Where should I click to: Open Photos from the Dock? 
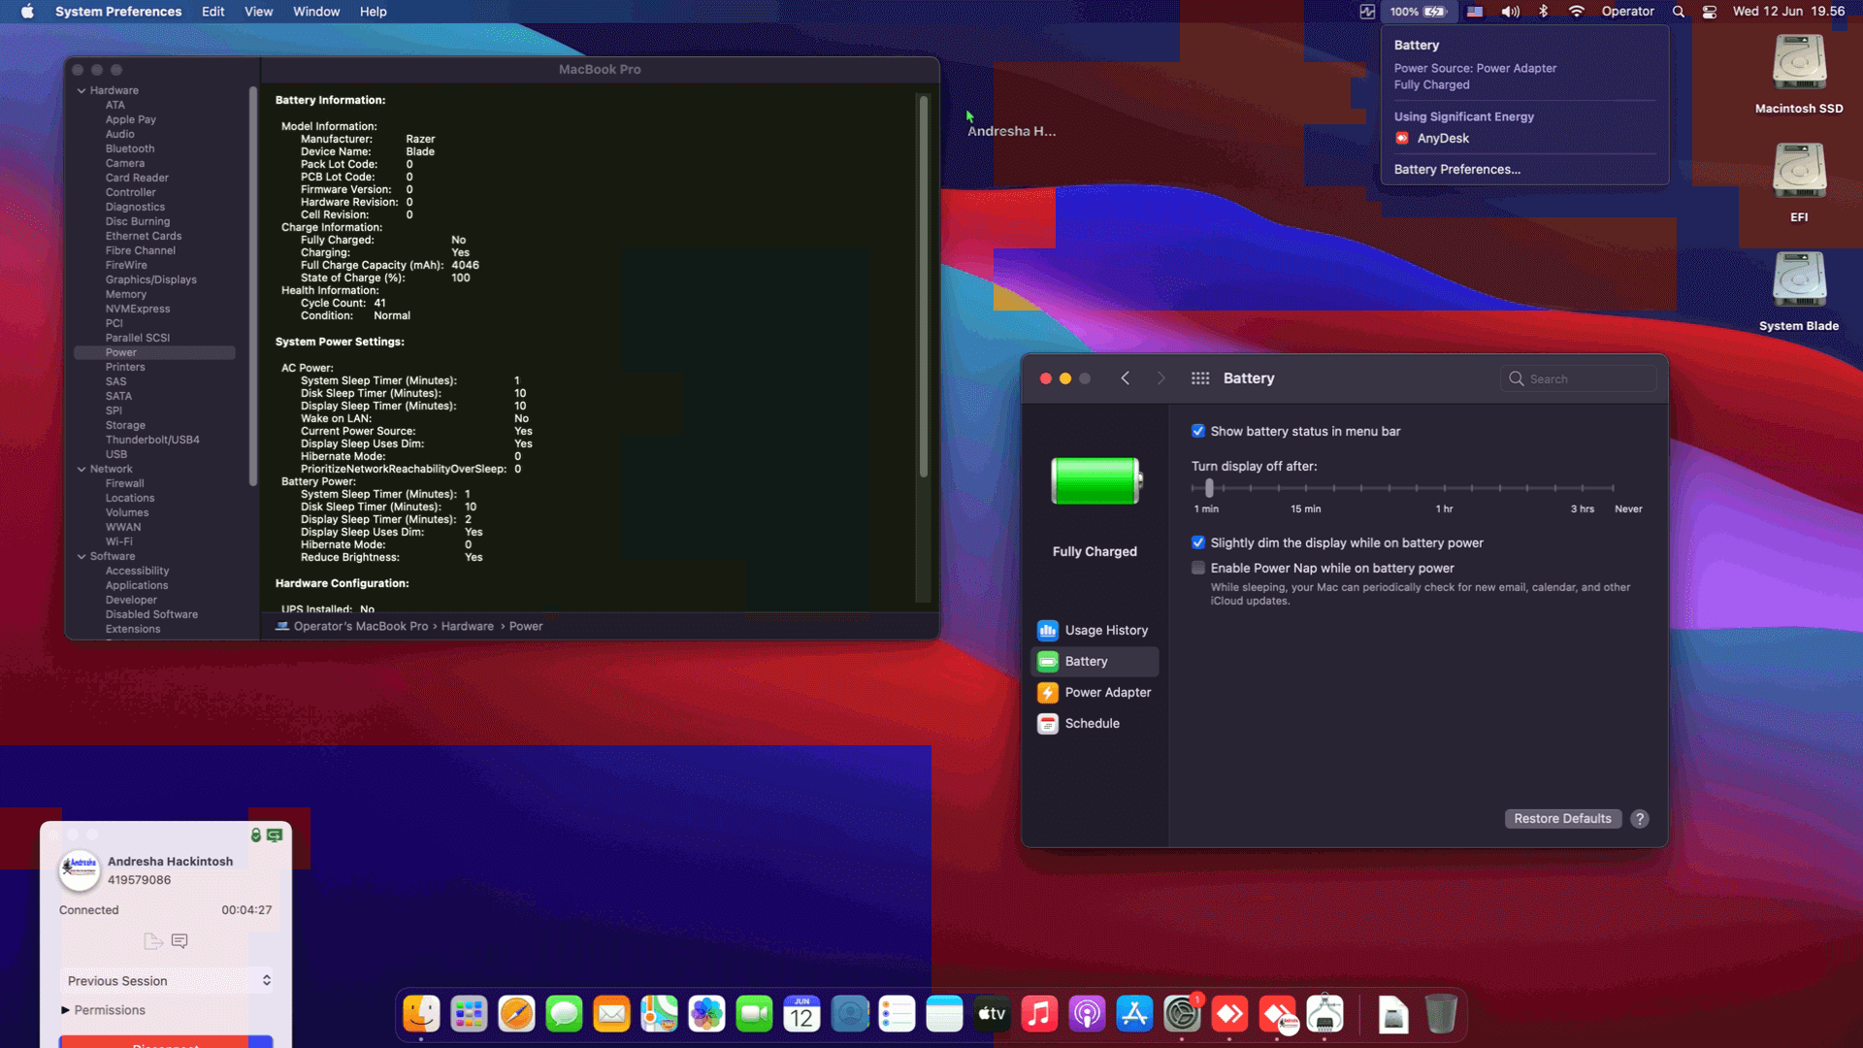point(706,1015)
